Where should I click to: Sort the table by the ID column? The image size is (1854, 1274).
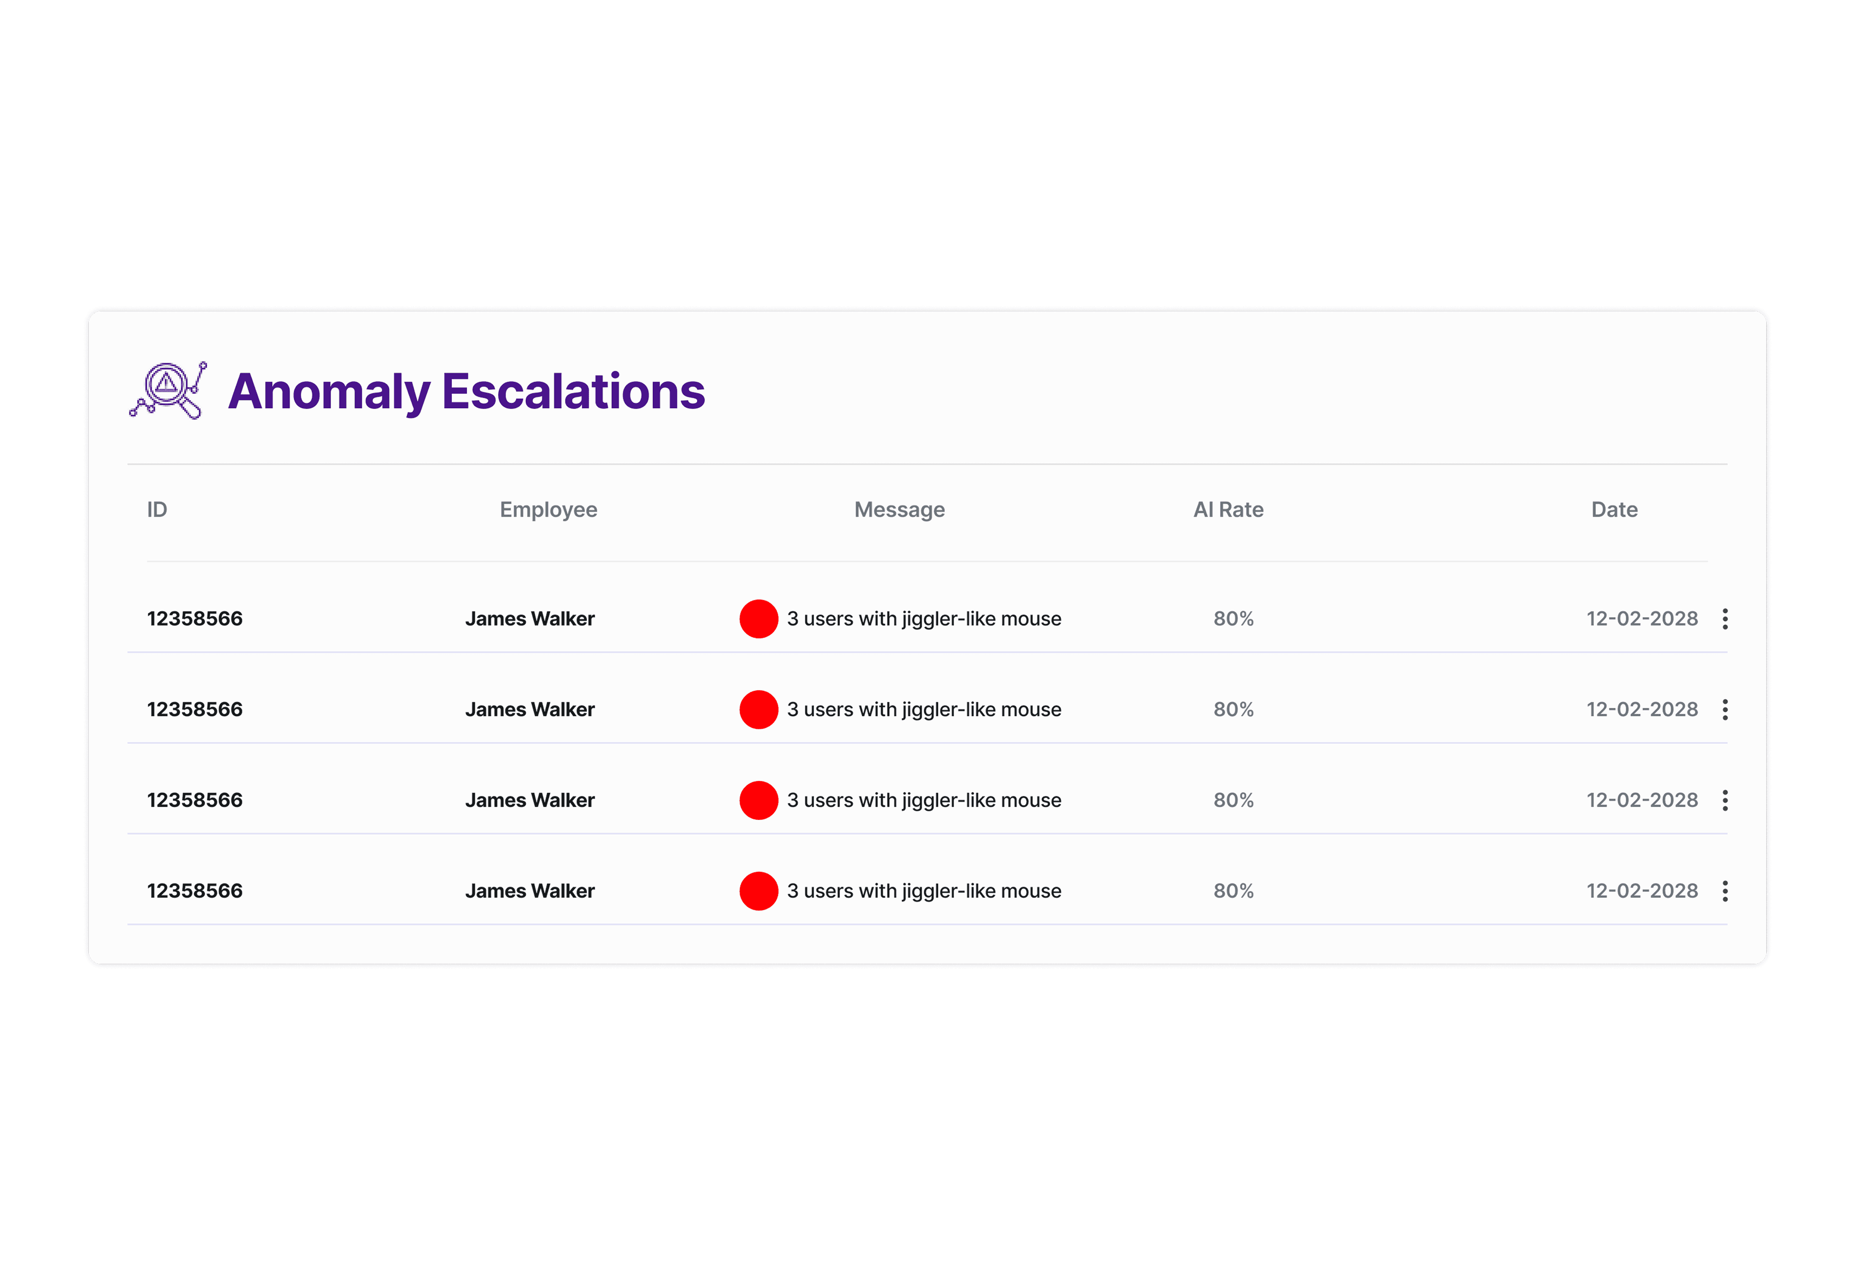point(155,509)
